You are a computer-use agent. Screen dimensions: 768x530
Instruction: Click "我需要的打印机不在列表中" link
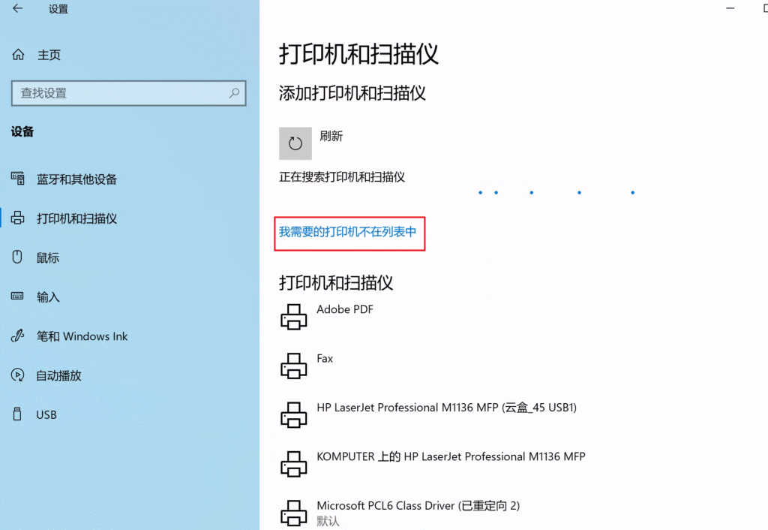[x=347, y=232]
